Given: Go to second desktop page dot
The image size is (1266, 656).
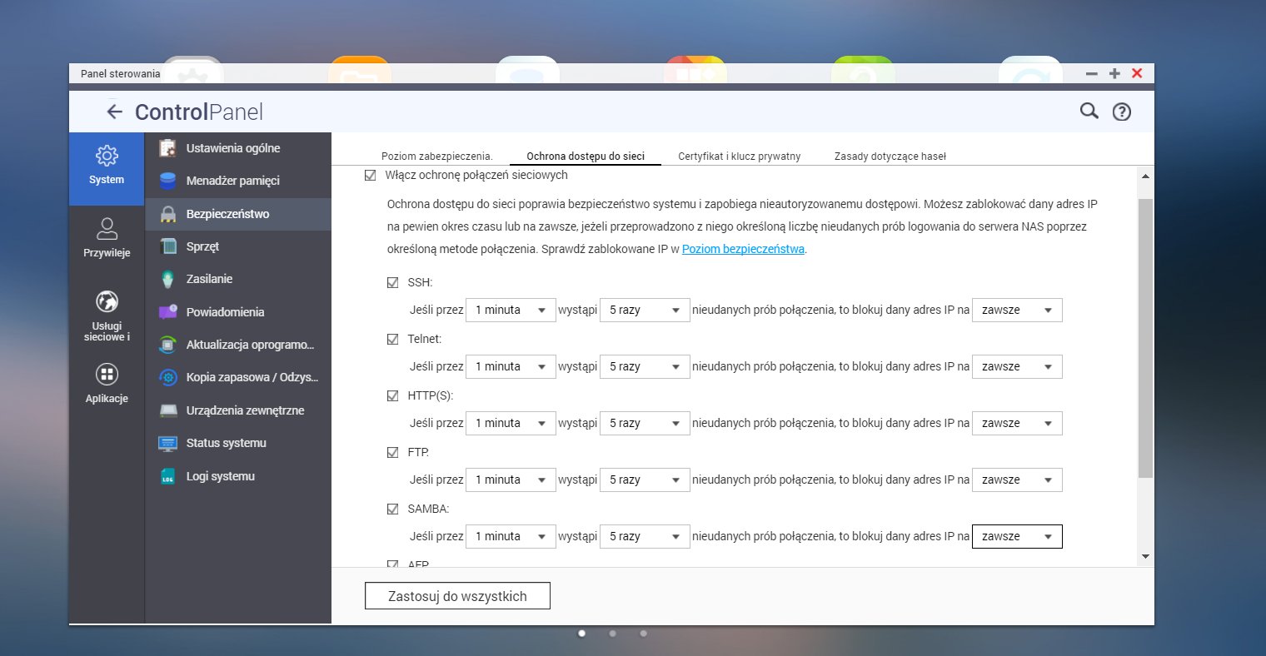Looking at the screenshot, I should point(612,634).
